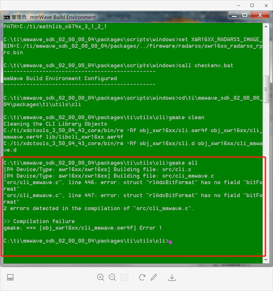273x291 pixels.
Task: Rotate the image with the circular arrow
Action: [x=142, y=277]
